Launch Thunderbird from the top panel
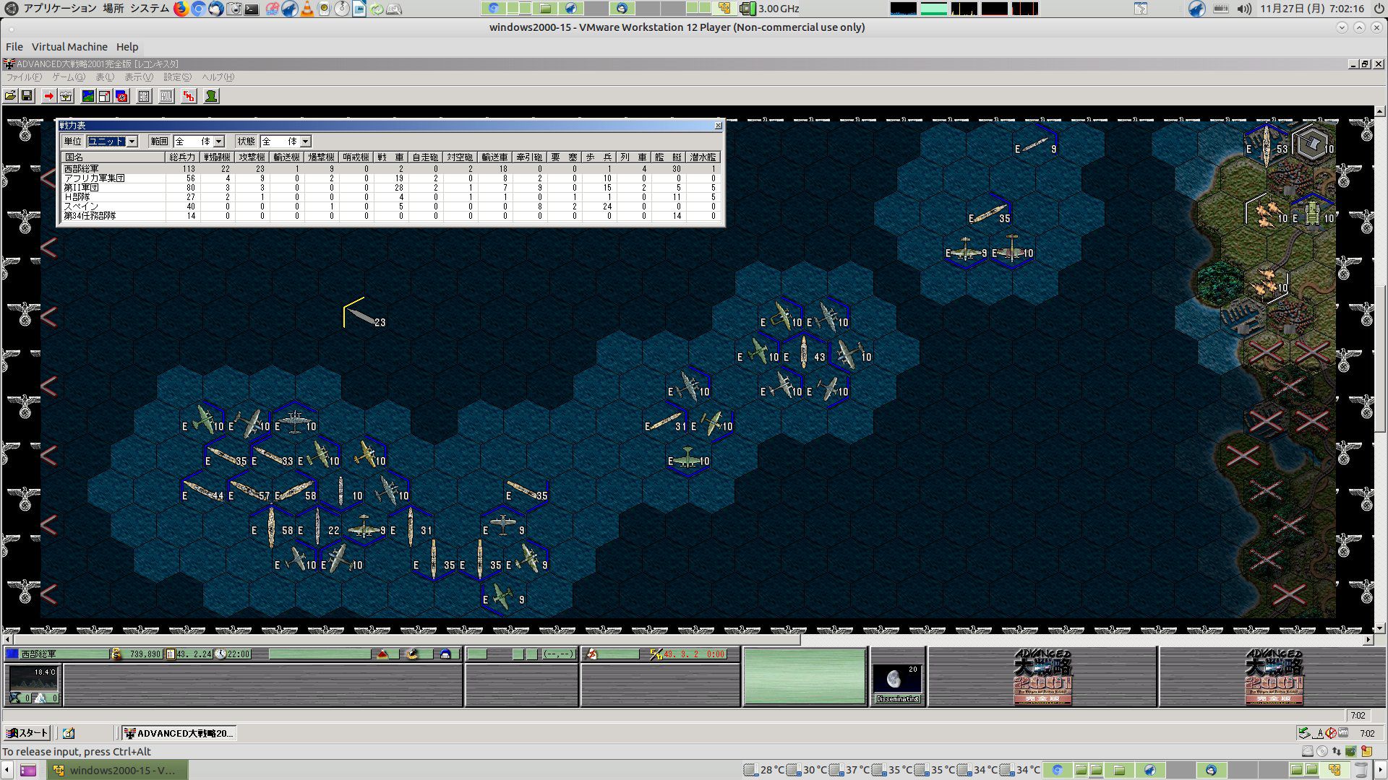1388x780 pixels. [x=215, y=9]
